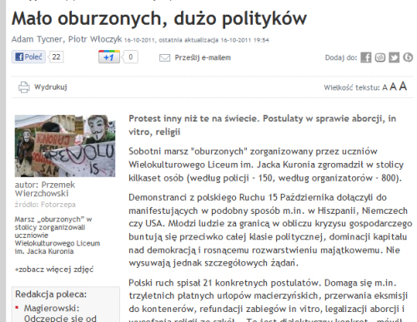
Task: Click the +1 counter showing 0
Action: (130, 57)
